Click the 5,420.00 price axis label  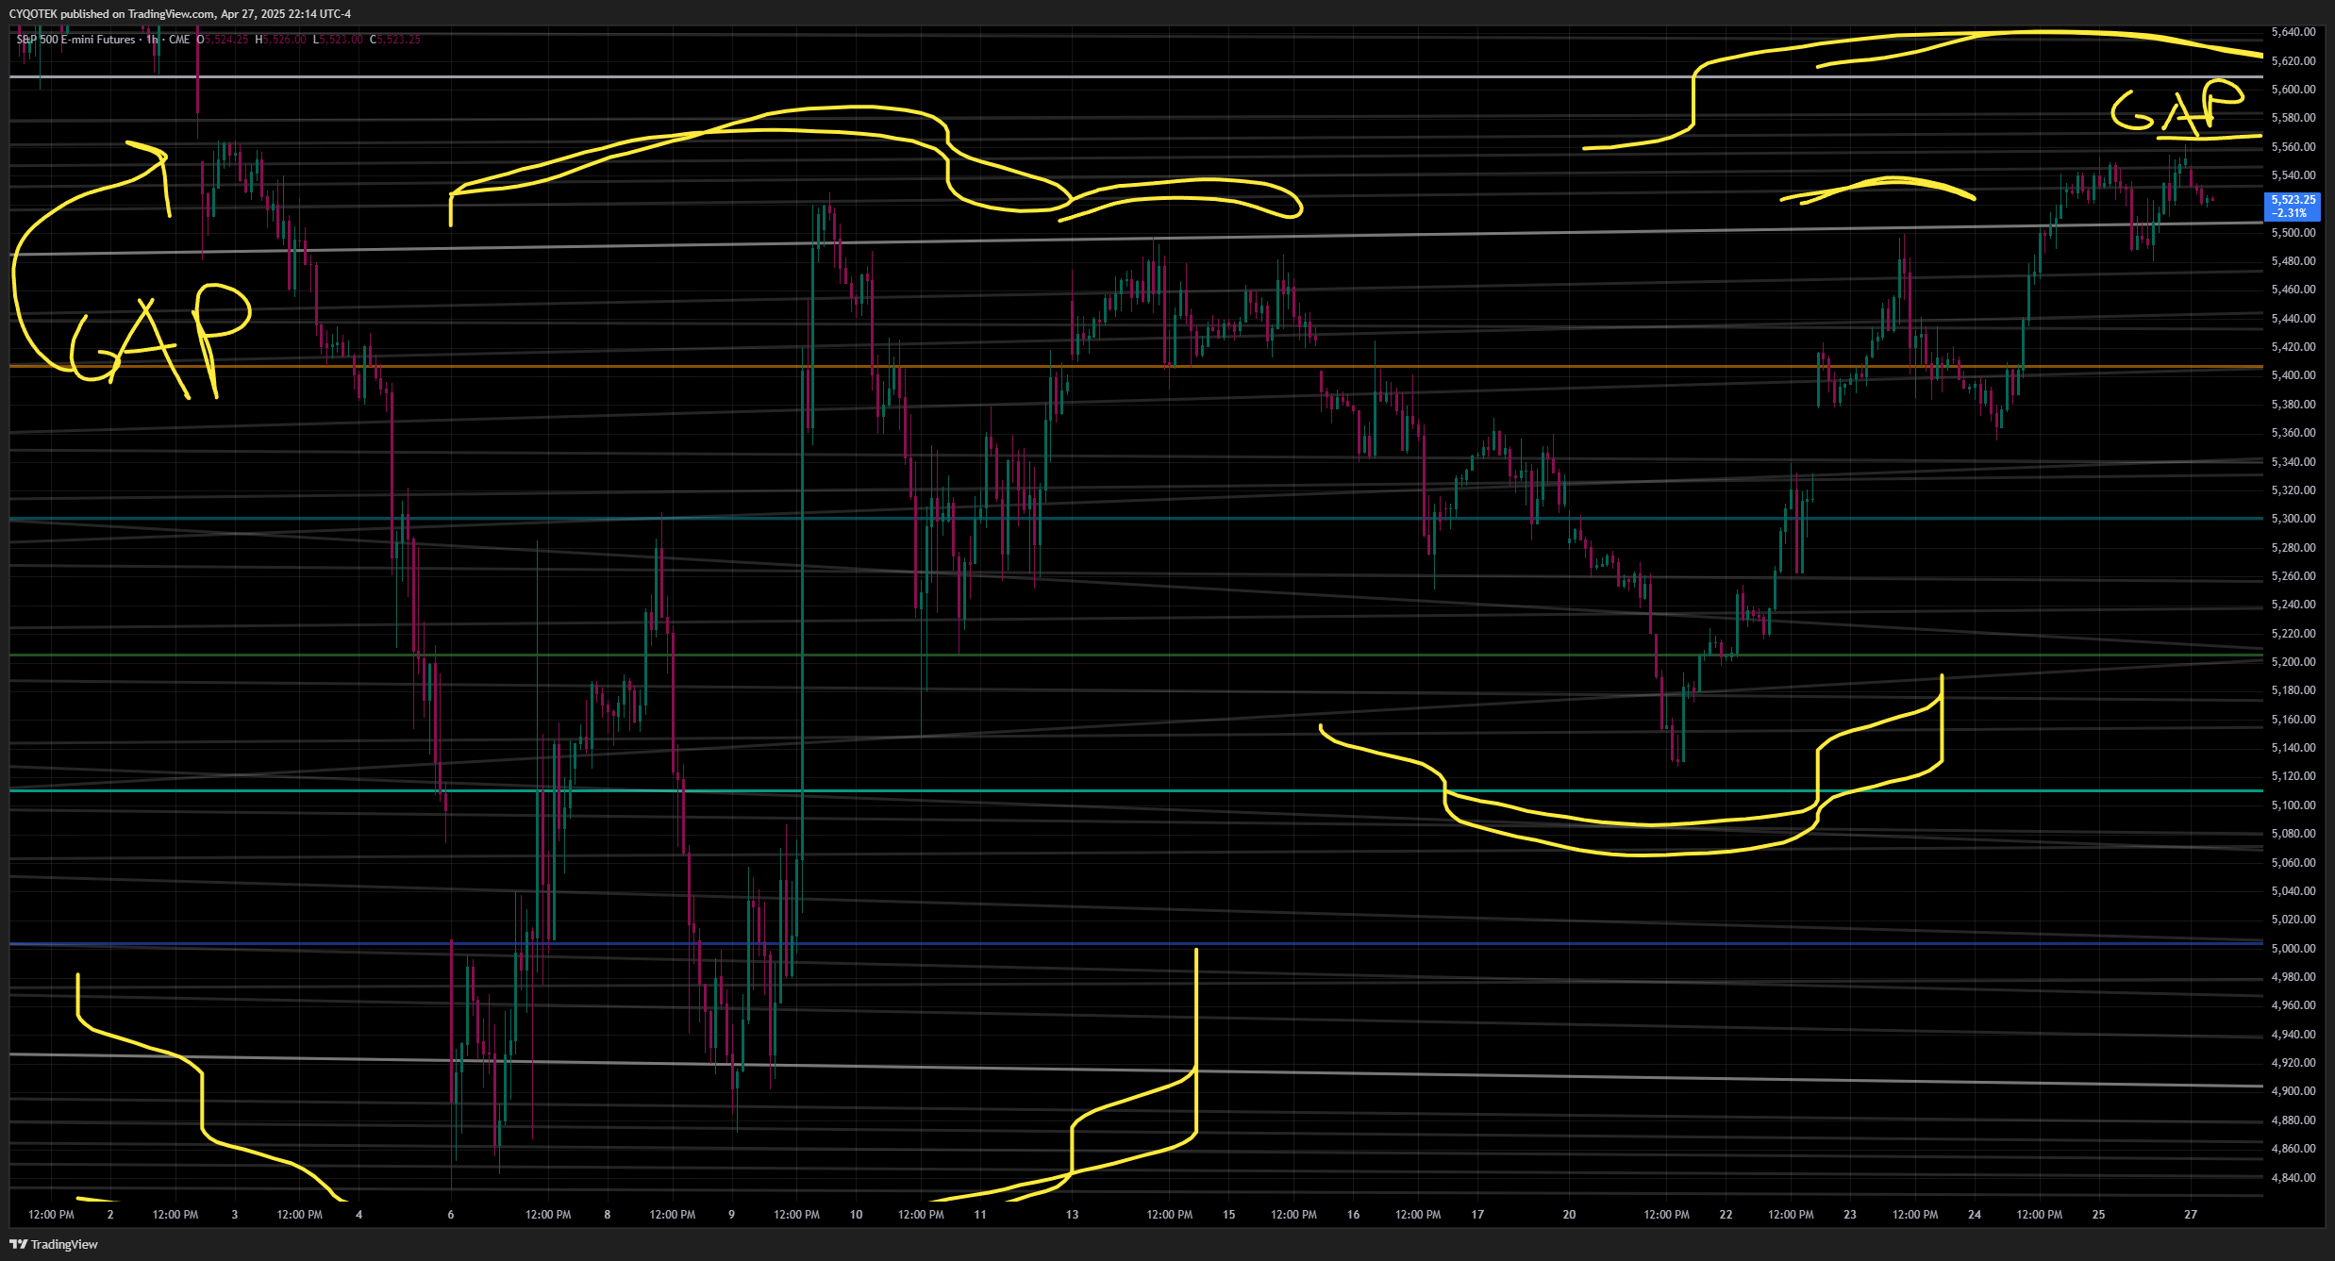(x=2293, y=347)
